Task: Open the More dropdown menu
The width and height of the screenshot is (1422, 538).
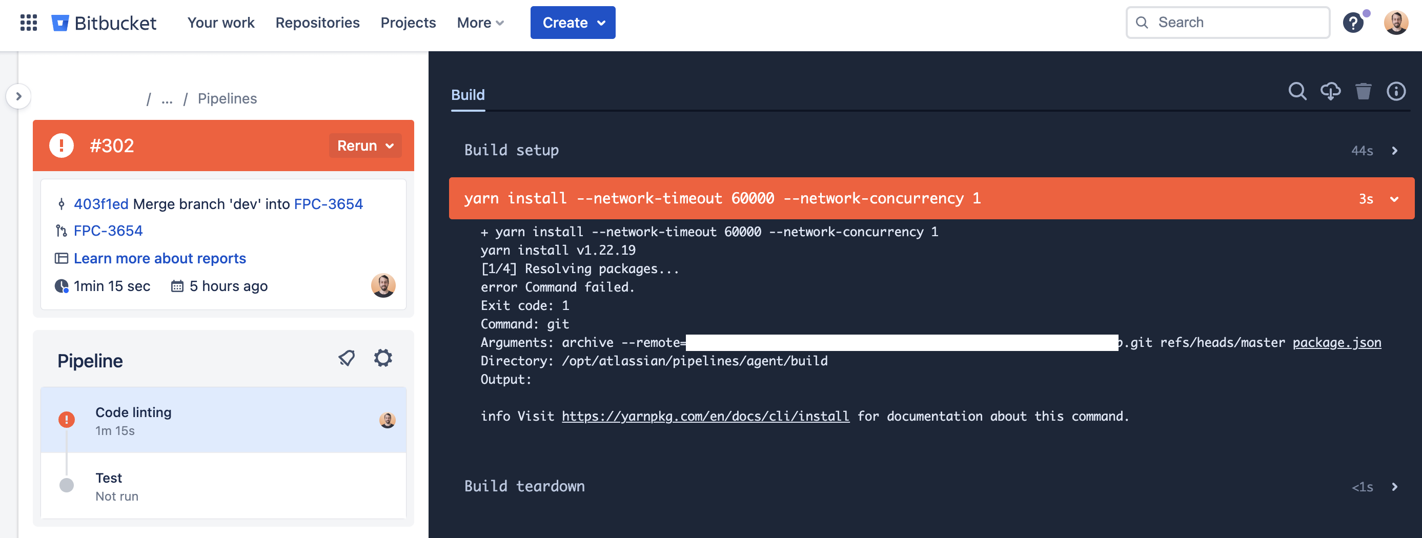Action: tap(480, 23)
